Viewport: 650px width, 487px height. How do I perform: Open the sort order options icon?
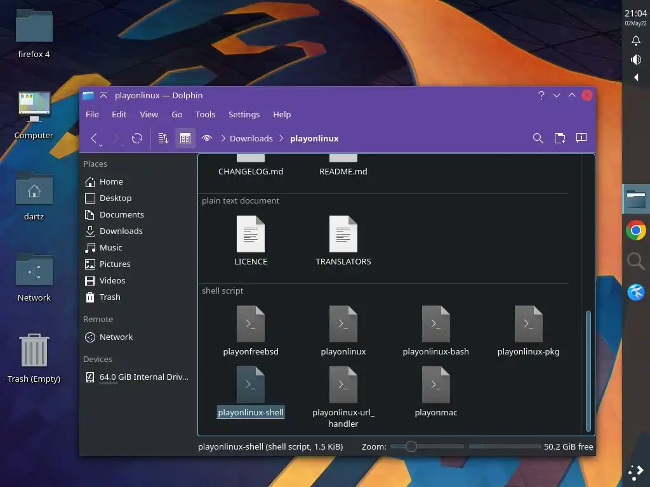click(163, 138)
